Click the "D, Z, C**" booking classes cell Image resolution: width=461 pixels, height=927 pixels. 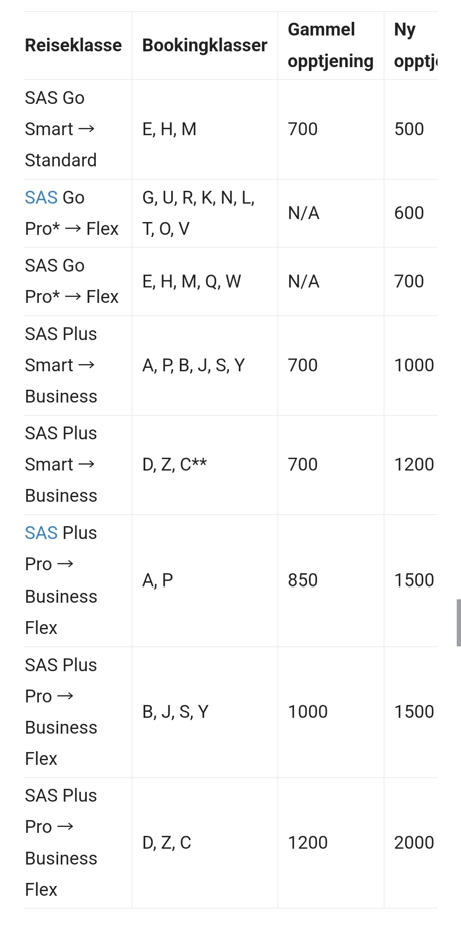coord(174,465)
